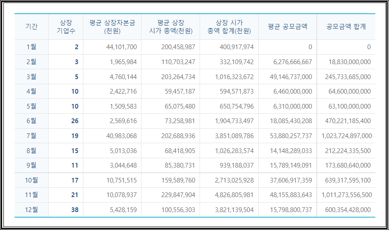
Task: Click the value 18,830,000,000
Action: [350, 62]
